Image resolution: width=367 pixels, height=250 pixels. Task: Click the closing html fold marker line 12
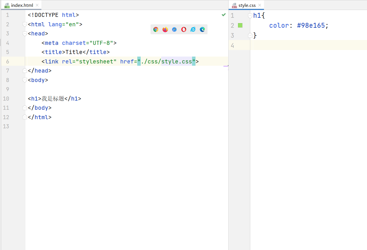tap(25, 117)
